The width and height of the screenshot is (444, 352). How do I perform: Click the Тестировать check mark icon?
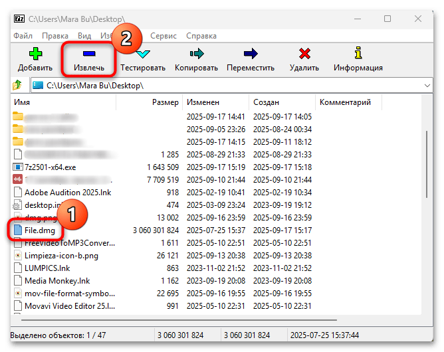(x=143, y=54)
